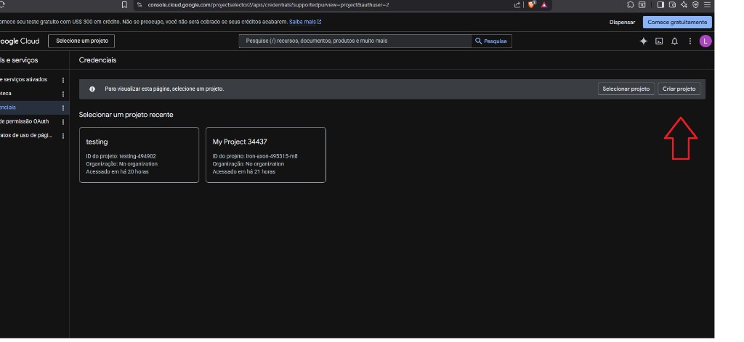Open Google Cloud header three-dot menu

pyautogui.click(x=690, y=41)
